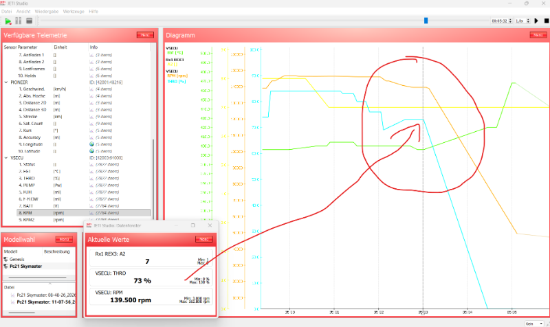Click the 00:05:32 playback time spinner
550x327 pixels.
pos(502,21)
